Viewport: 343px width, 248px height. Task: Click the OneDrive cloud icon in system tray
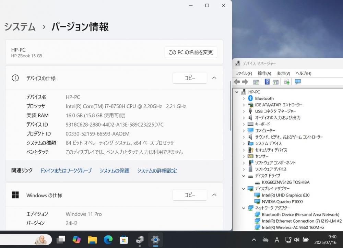(x=265, y=240)
